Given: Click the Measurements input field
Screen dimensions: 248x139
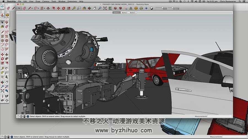Looking at the screenshot, I should pos(220,116).
